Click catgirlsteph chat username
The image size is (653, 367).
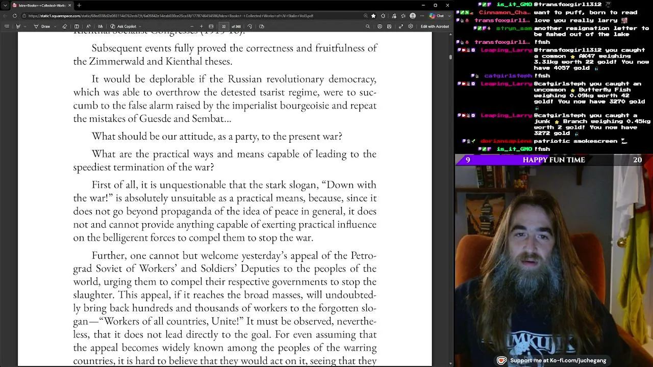[x=508, y=75]
